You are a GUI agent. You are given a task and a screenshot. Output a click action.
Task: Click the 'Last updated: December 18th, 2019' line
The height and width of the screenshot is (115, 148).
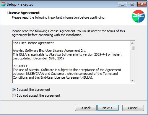(x=38, y=58)
